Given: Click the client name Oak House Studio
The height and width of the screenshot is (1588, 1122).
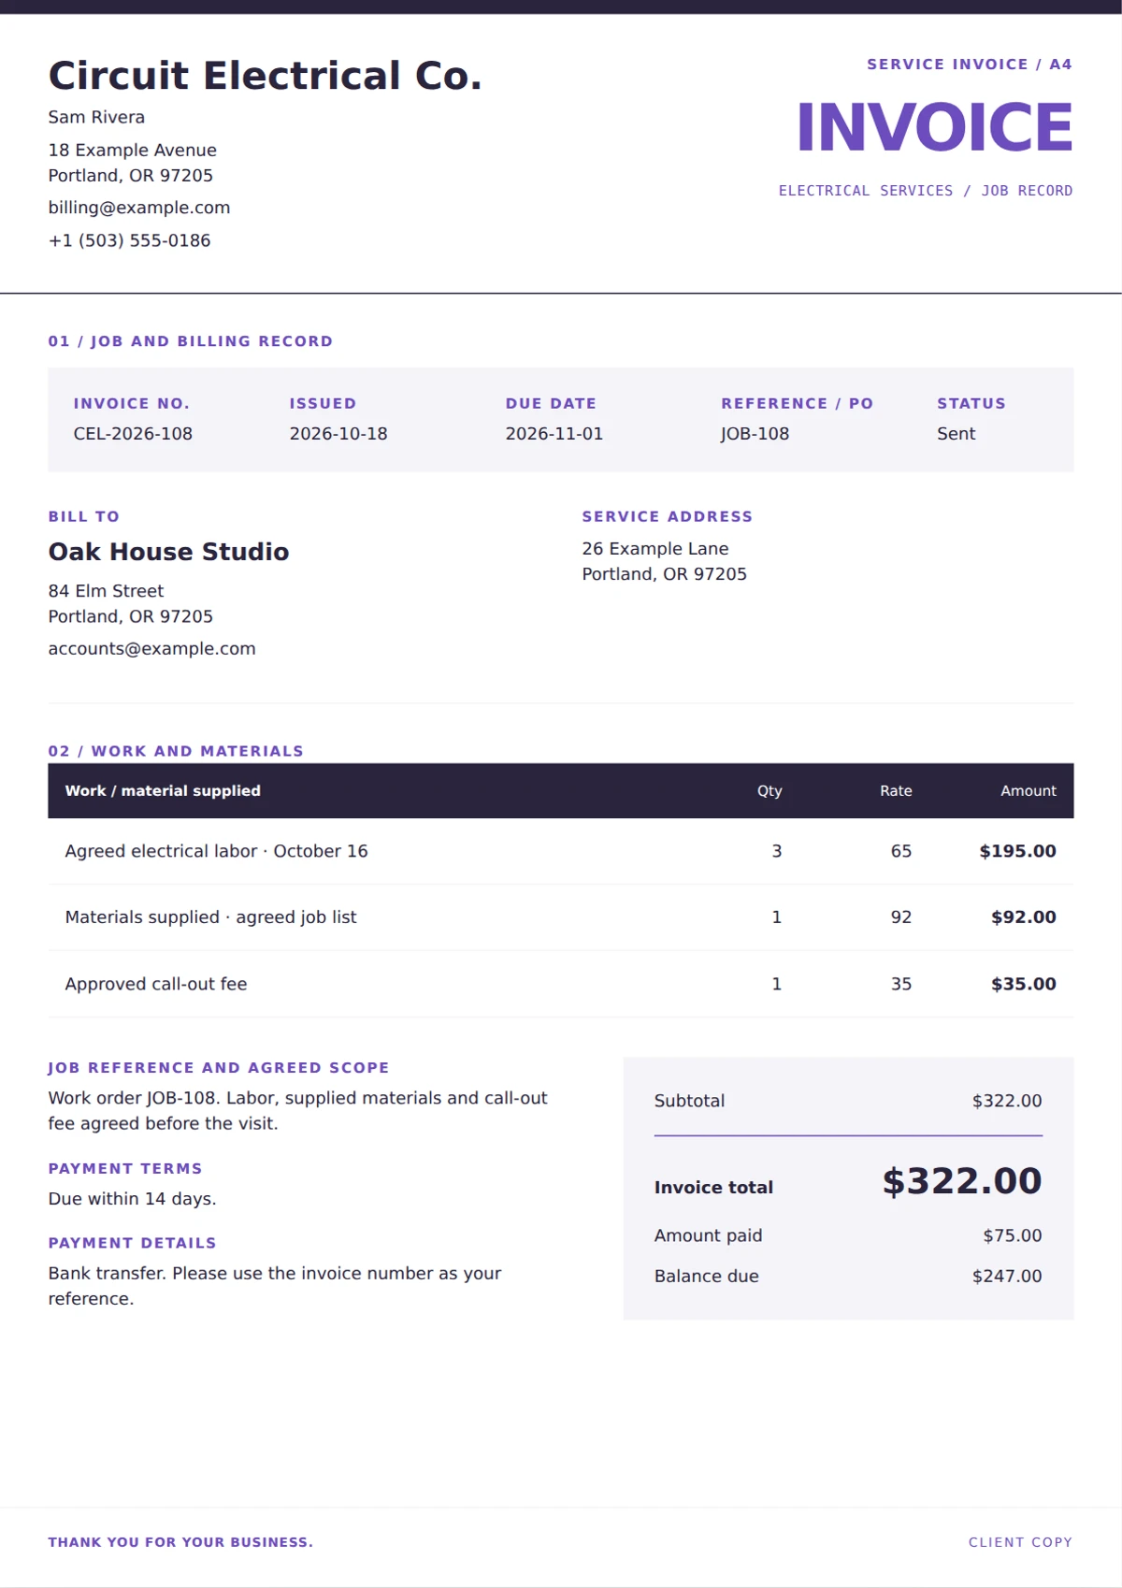Looking at the screenshot, I should click(169, 552).
